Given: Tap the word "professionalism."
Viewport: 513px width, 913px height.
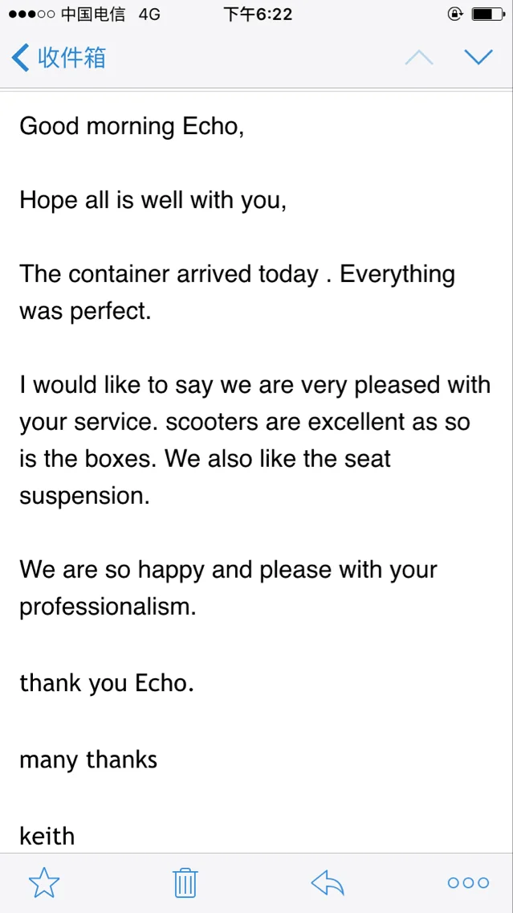Looking at the screenshot, I should (108, 608).
